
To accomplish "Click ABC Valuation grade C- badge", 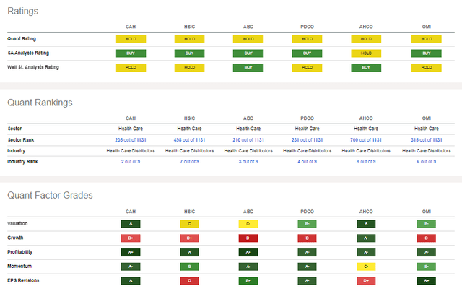I will click(x=248, y=224).
